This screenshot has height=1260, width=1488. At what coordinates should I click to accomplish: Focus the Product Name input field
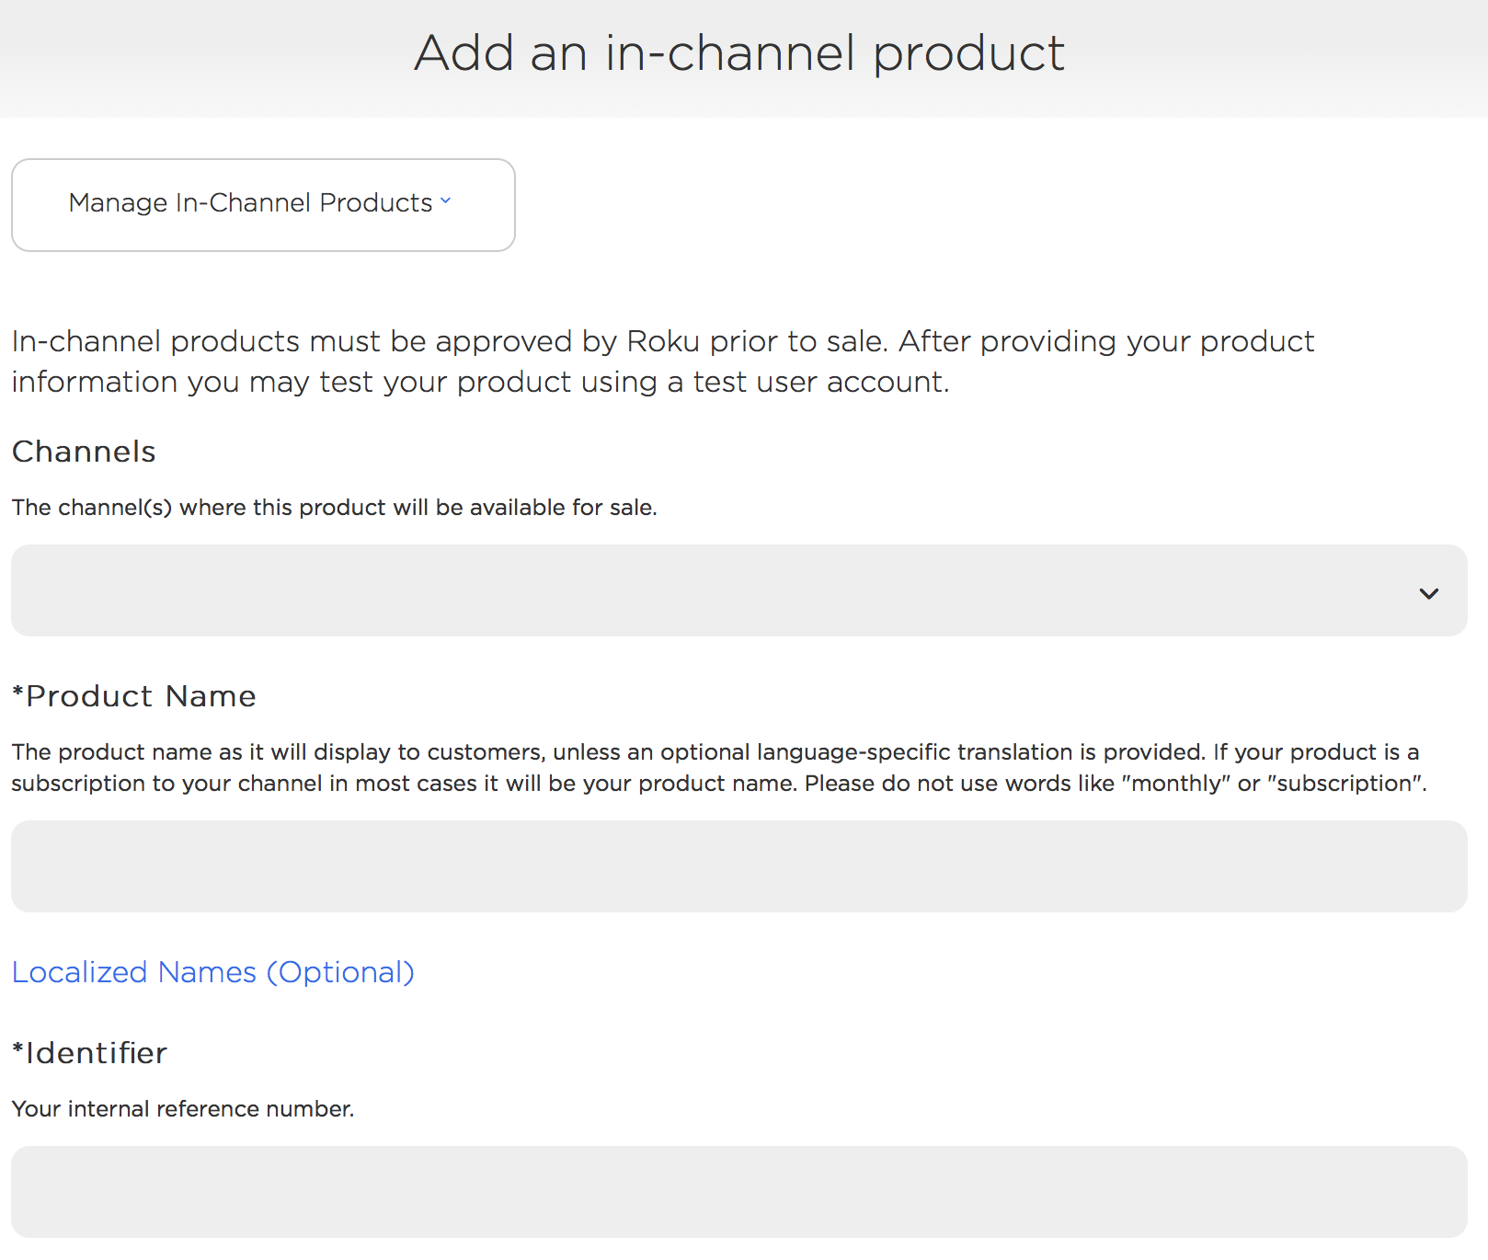tap(739, 866)
